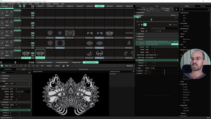Toggle bypass B on Layer 1
Image resolution: width=211 pixels, height=119 pixels.
click(7, 52)
